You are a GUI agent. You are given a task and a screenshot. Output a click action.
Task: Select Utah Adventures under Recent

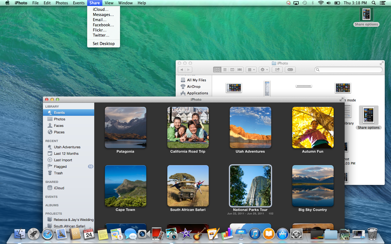pos(69,147)
